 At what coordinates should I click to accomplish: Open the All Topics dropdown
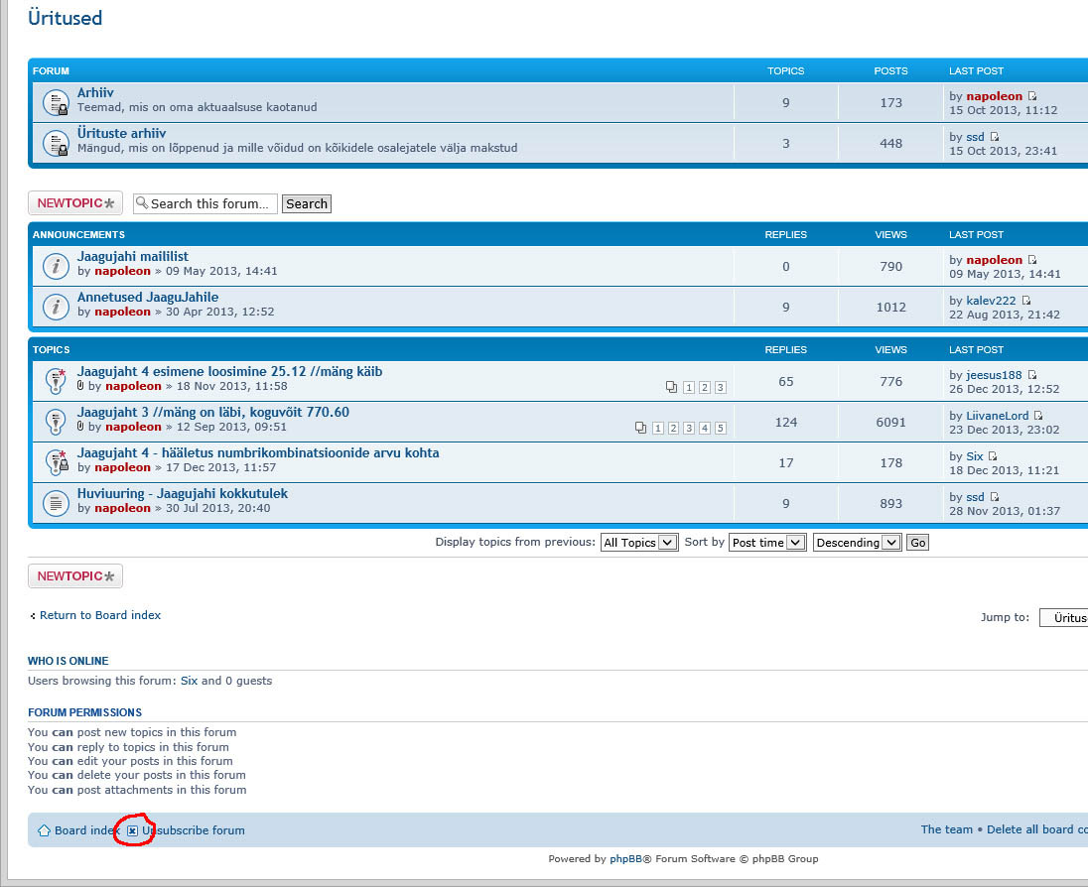click(638, 543)
